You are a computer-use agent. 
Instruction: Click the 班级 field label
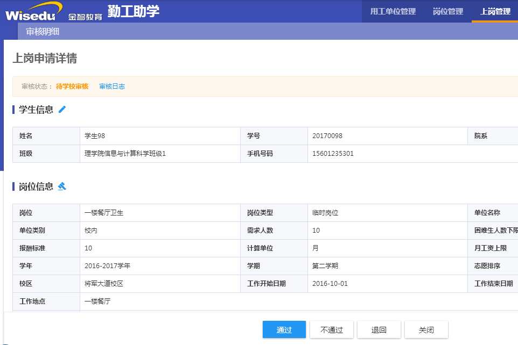26,154
